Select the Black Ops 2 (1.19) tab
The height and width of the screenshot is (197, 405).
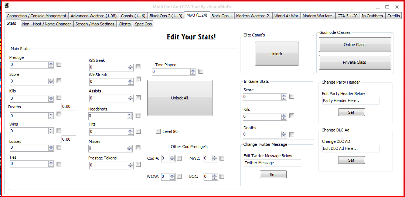click(166, 16)
